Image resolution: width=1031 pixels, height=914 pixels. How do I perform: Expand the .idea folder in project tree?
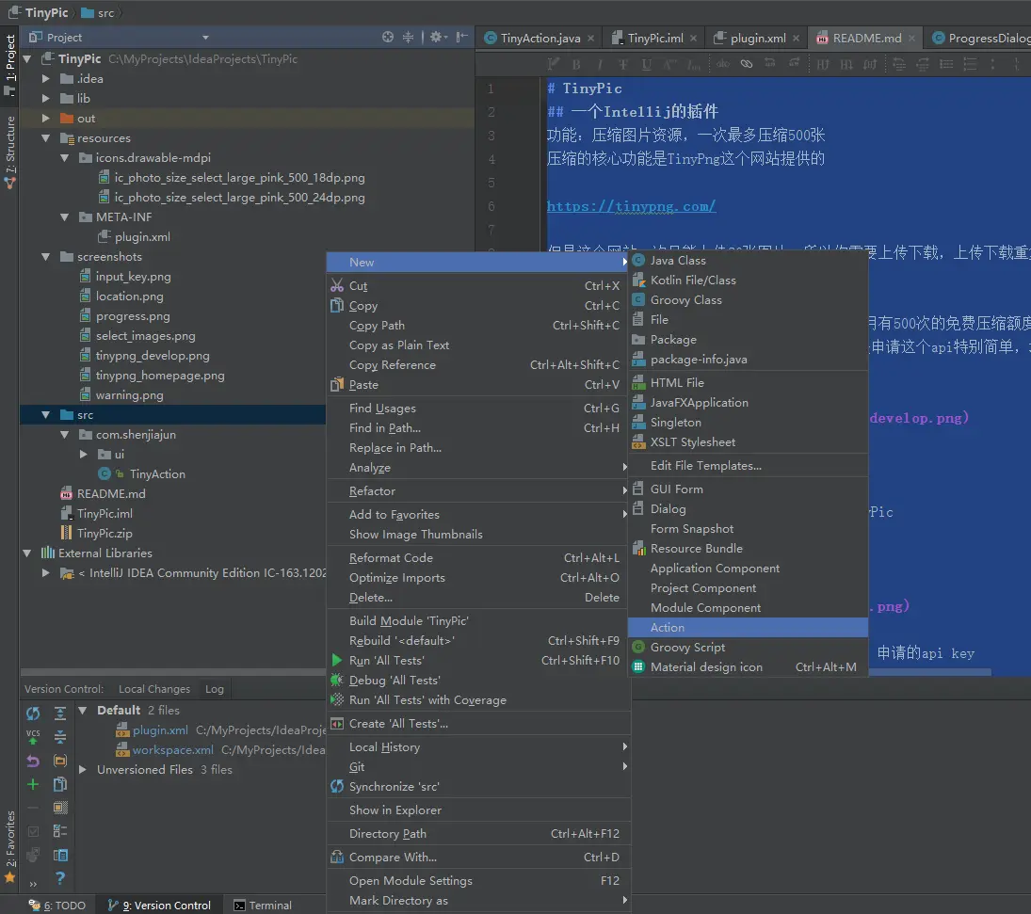(45, 79)
